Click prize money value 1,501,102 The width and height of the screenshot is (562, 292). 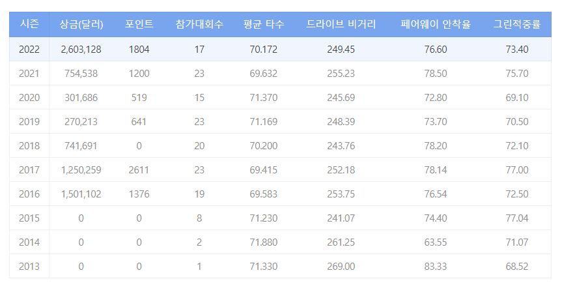pos(81,194)
